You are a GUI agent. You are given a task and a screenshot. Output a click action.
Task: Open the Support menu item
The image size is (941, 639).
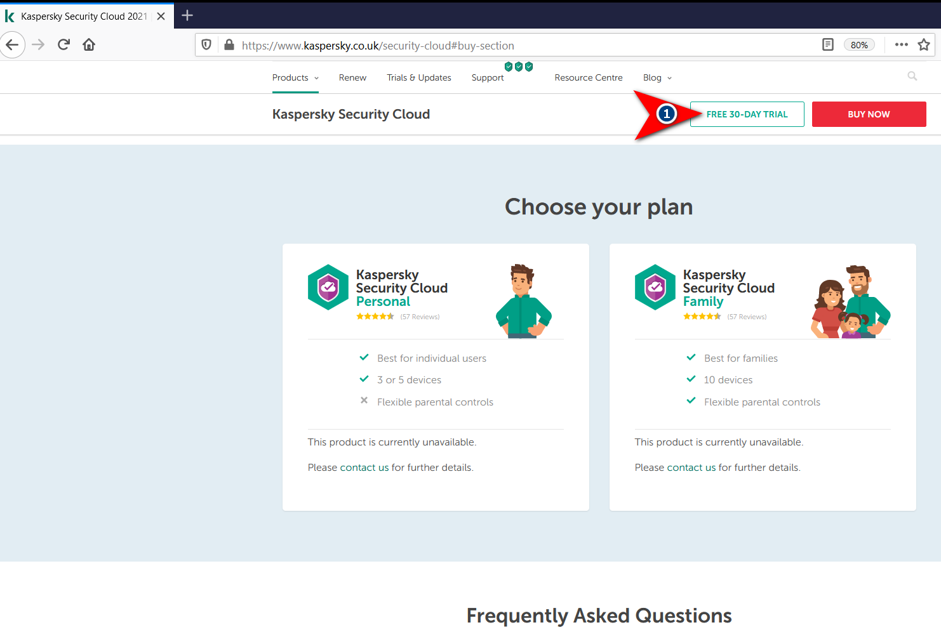click(x=488, y=77)
